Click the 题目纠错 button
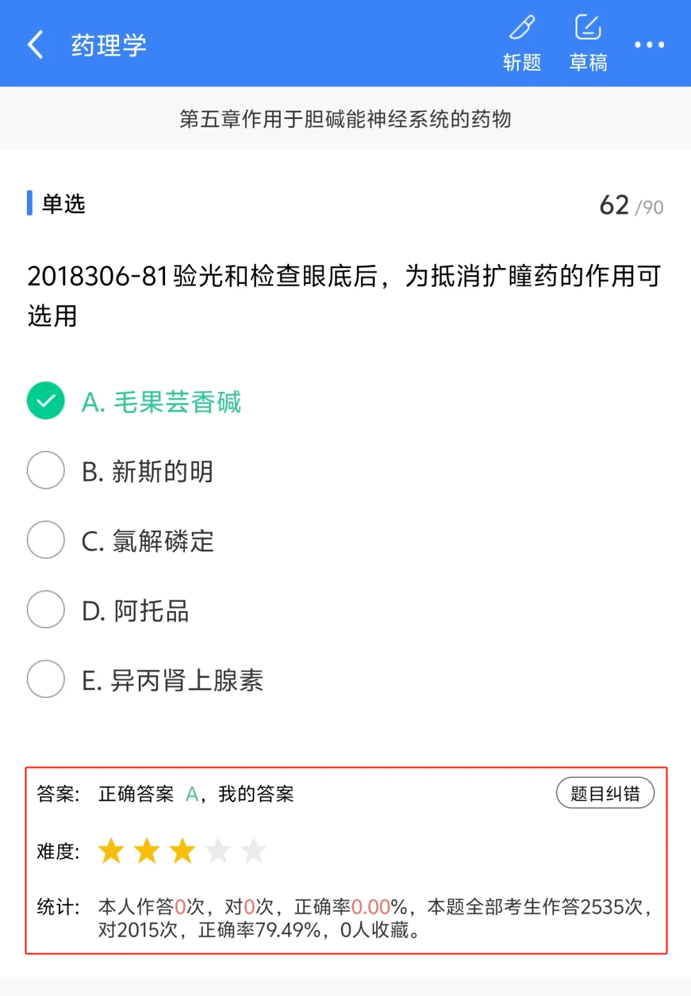 (x=605, y=793)
